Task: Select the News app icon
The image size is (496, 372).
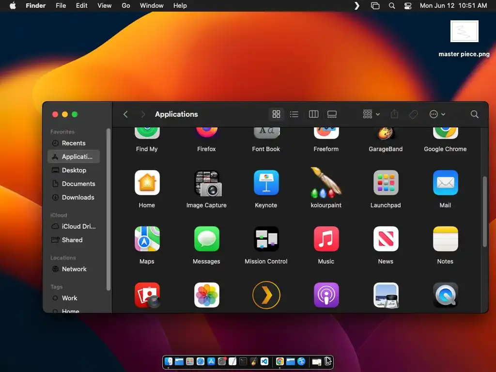Action: click(386, 239)
